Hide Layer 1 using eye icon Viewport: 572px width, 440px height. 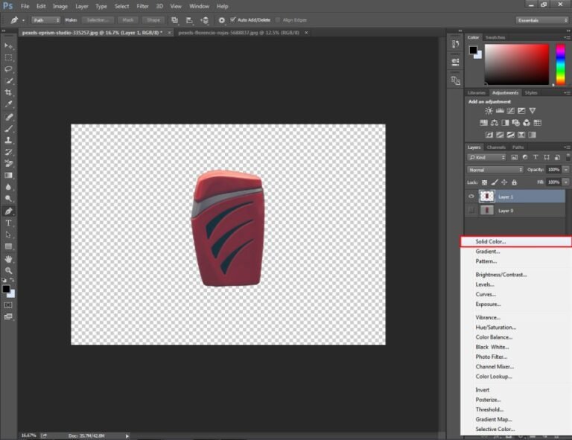click(x=471, y=197)
